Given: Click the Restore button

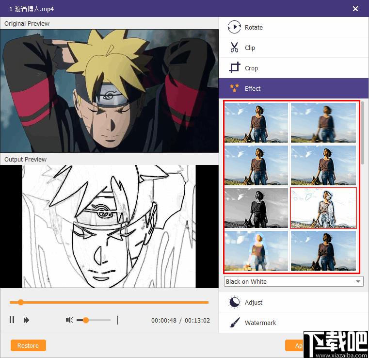Looking at the screenshot, I should point(28,345).
